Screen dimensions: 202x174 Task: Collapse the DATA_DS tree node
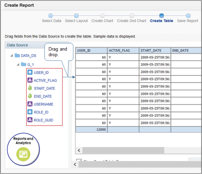pyautogui.click(x=12, y=55)
